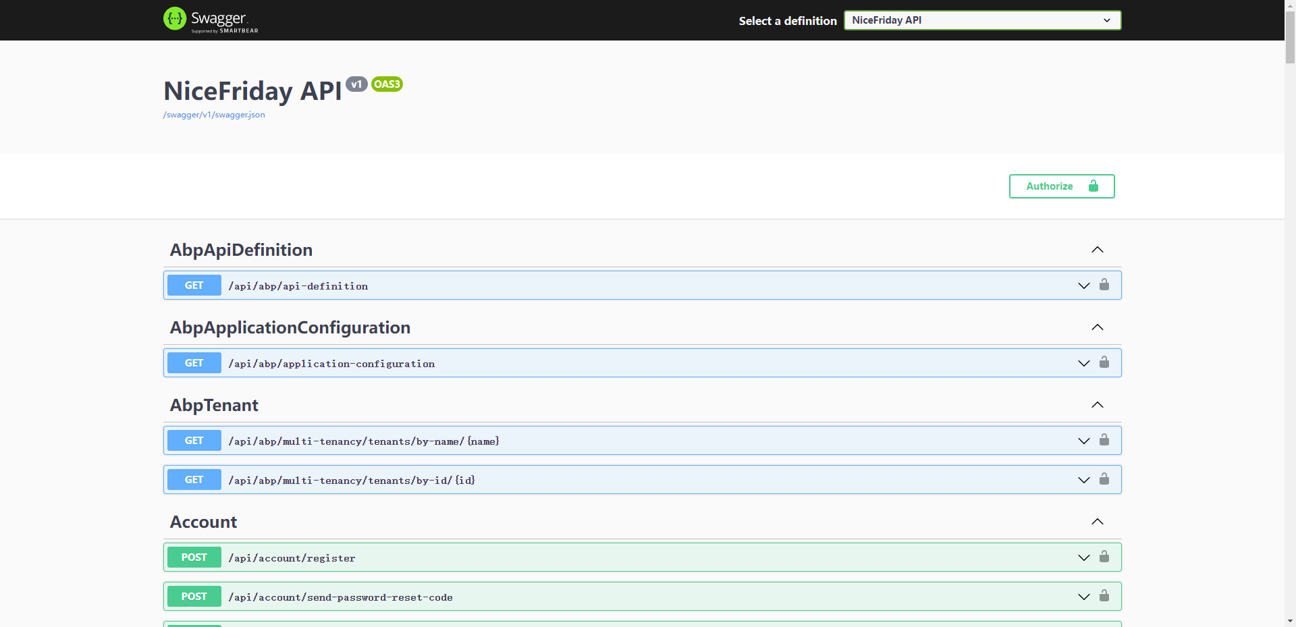Open the /swagger/v1/swagger.json link

coord(214,115)
